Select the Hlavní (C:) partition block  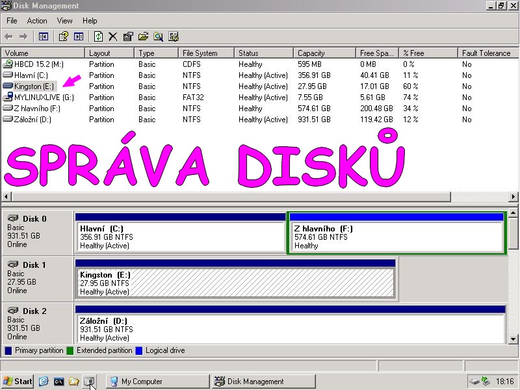(181, 233)
